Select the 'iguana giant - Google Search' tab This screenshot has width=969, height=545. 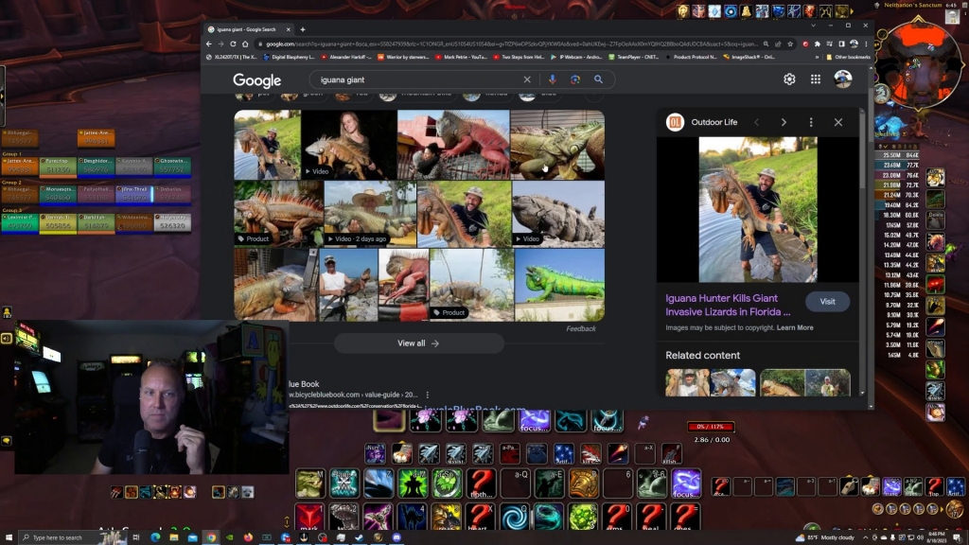(x=247, y=29)
